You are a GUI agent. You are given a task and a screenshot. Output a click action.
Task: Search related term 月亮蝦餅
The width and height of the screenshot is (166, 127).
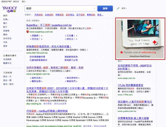point(39,15)
